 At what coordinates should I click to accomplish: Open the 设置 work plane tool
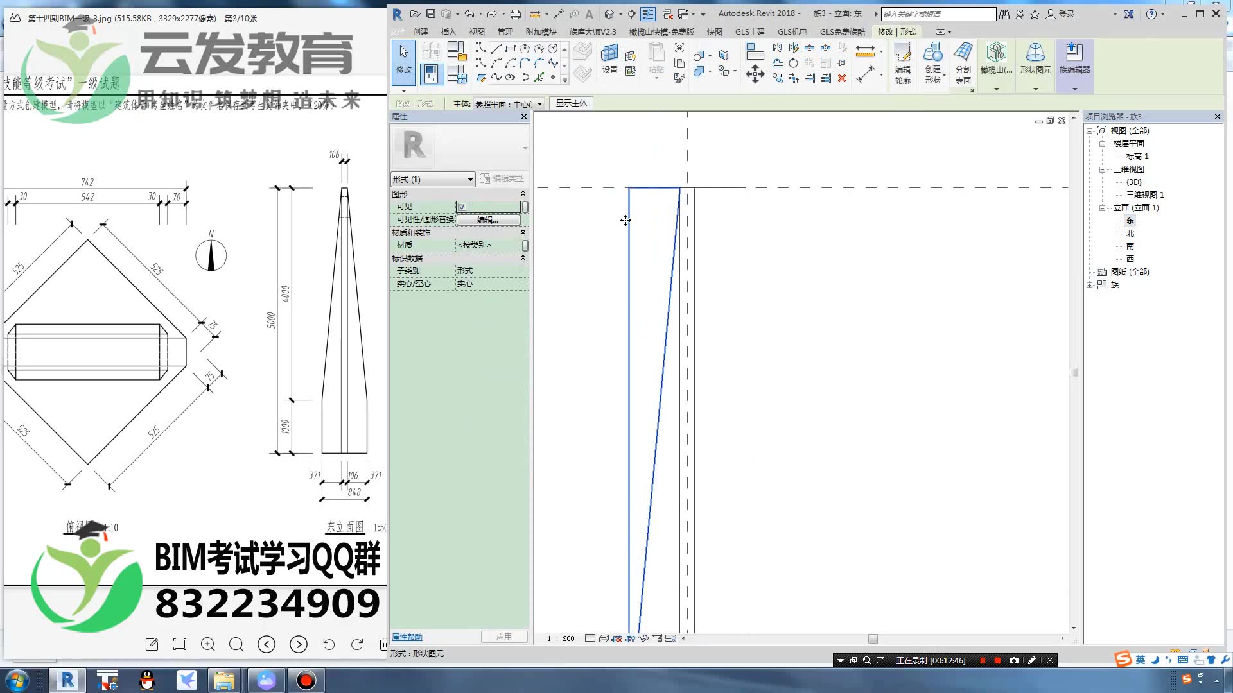tap(609, 58)
